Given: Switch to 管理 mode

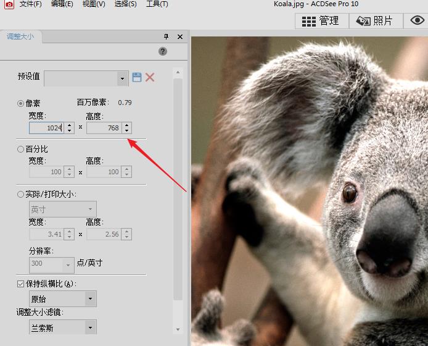Looking at the screenshot, I should [321, 21].
